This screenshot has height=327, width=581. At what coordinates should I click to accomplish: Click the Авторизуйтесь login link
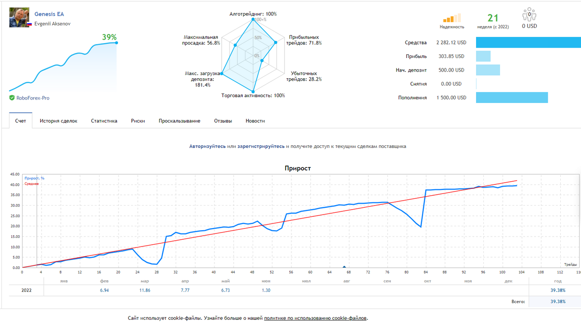pyautogui.click(x=207, y=146)
